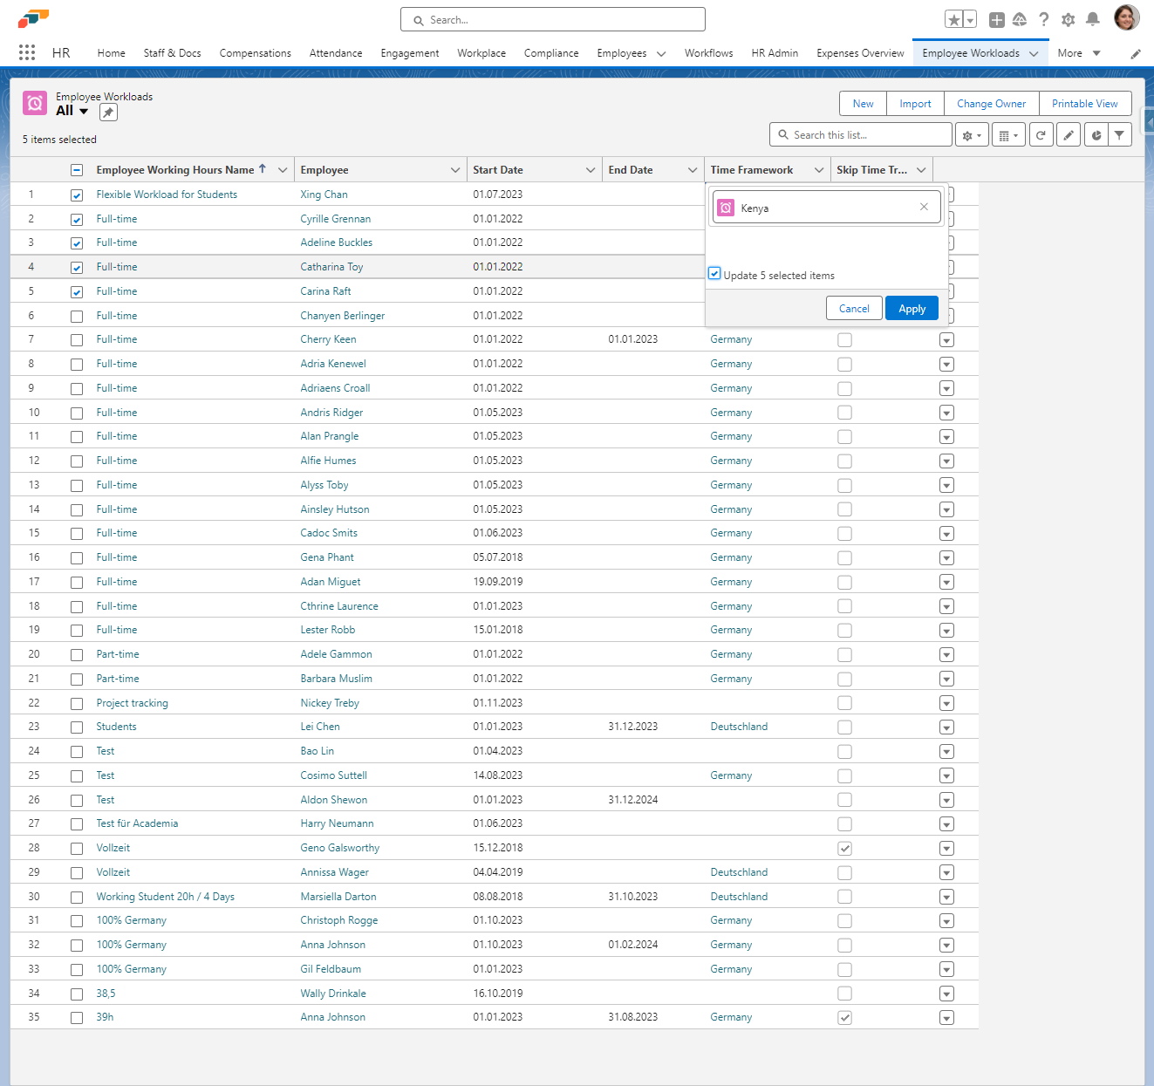Switch to the Attendance tab

pyautogui.click(x=335, y=53)
